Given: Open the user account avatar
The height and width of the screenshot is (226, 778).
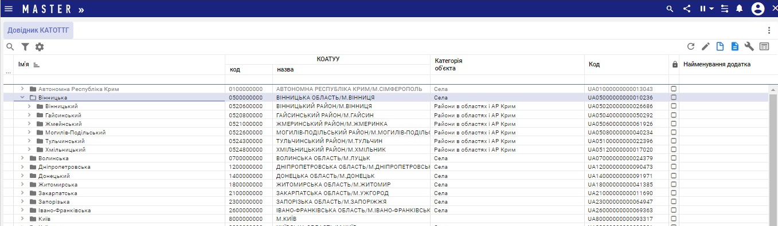Looking at the screenshot, I should pyautogui.click(x=758, y=9).
